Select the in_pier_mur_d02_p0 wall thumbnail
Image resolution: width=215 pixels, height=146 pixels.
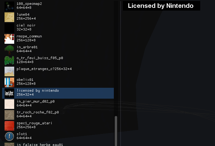(x=9, y=104)
